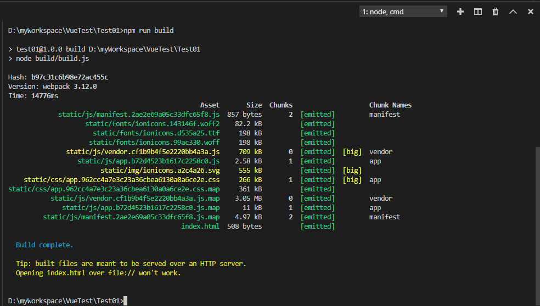
Task: Click static/js/vendor.cf1b9b4f5e2220bb4a3a.js asset
Action: 143,151
